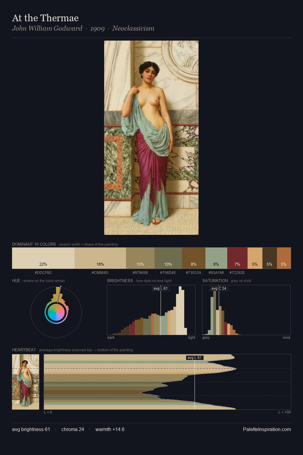Click the 'grey' label under saturation chart
303x455 pixels.
click(206, 338)
